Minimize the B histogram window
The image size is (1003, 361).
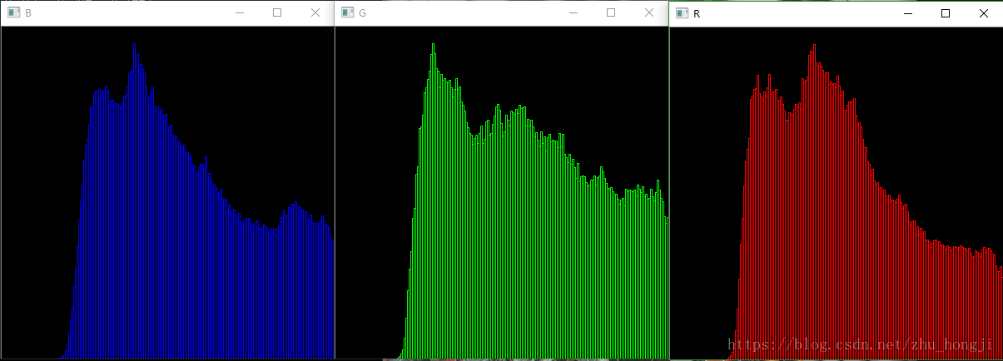[239, 12]
